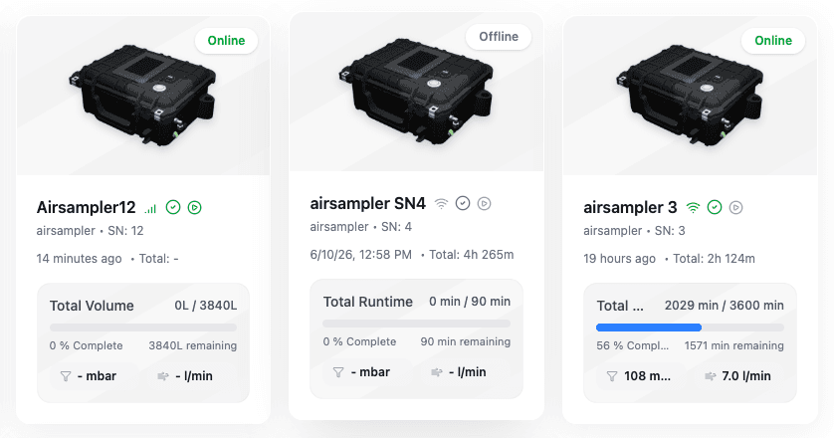Click the airsampler 3 device image
The height and width of the screenshot is (438, 834).
(x=690, y=96)
